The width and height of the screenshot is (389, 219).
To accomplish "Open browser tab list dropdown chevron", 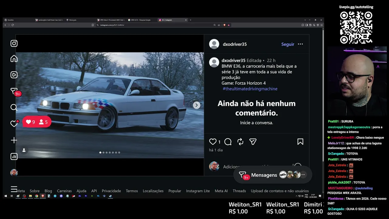I will [x=305, y=20].
